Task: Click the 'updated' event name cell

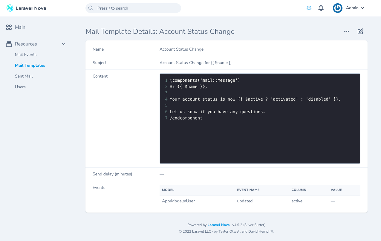Action: 245,201
